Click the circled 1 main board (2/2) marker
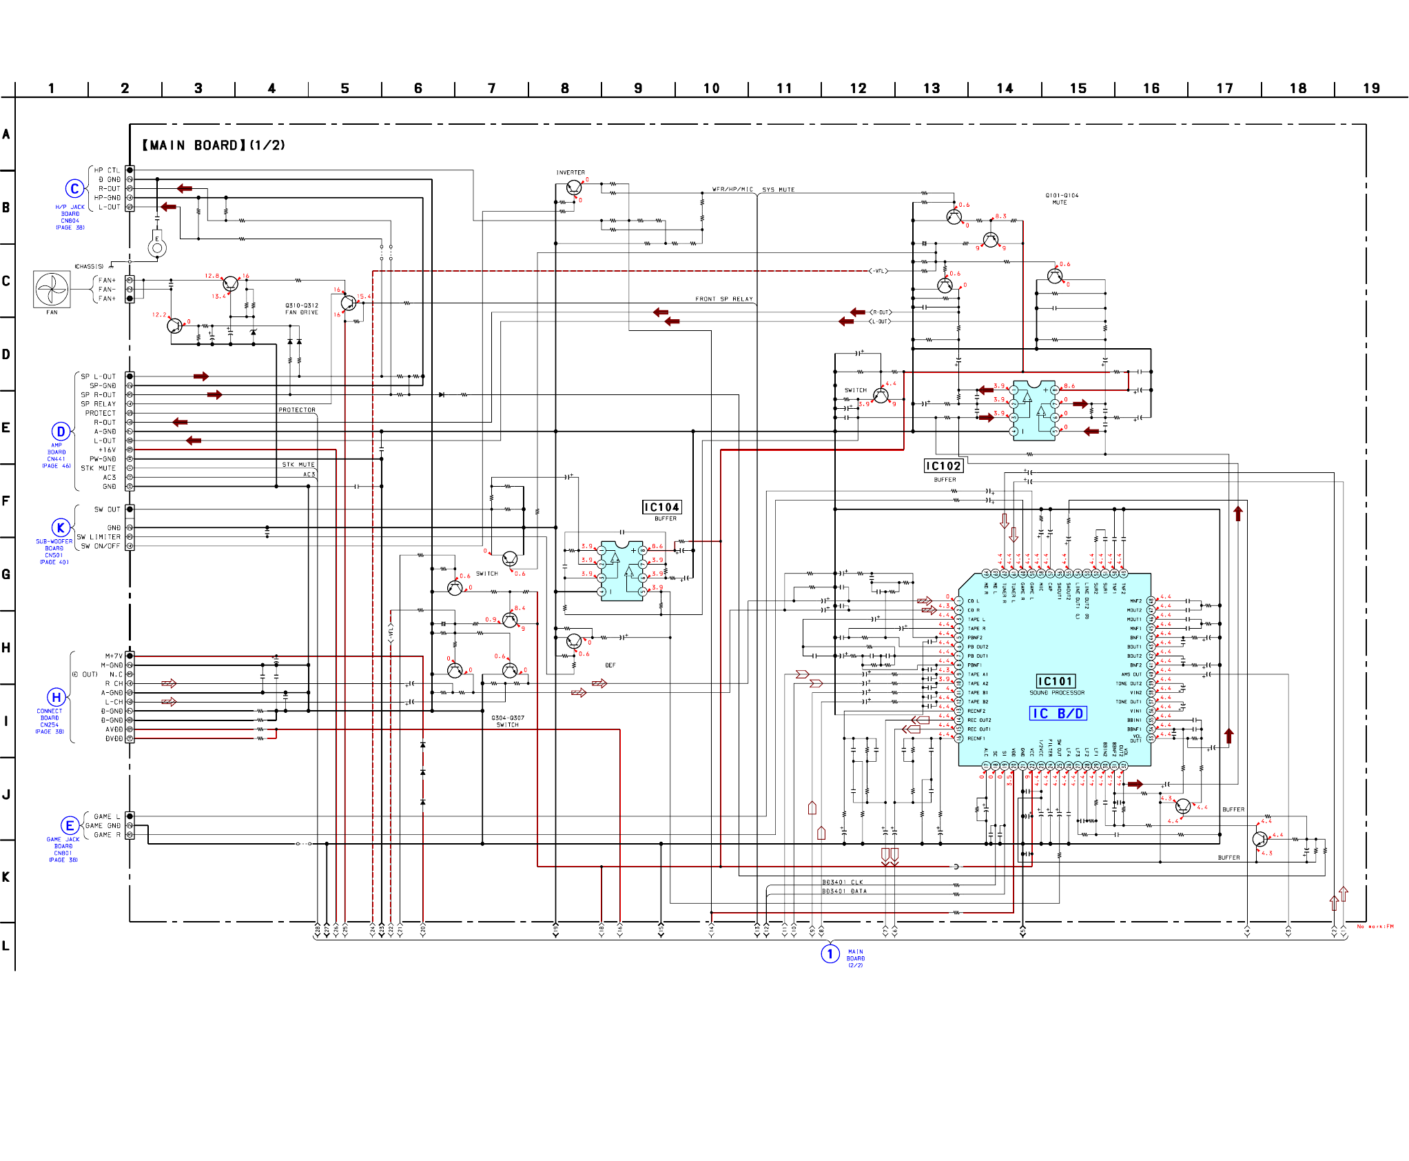Viewport: 1409px width, 1161px height. [830, 954]
